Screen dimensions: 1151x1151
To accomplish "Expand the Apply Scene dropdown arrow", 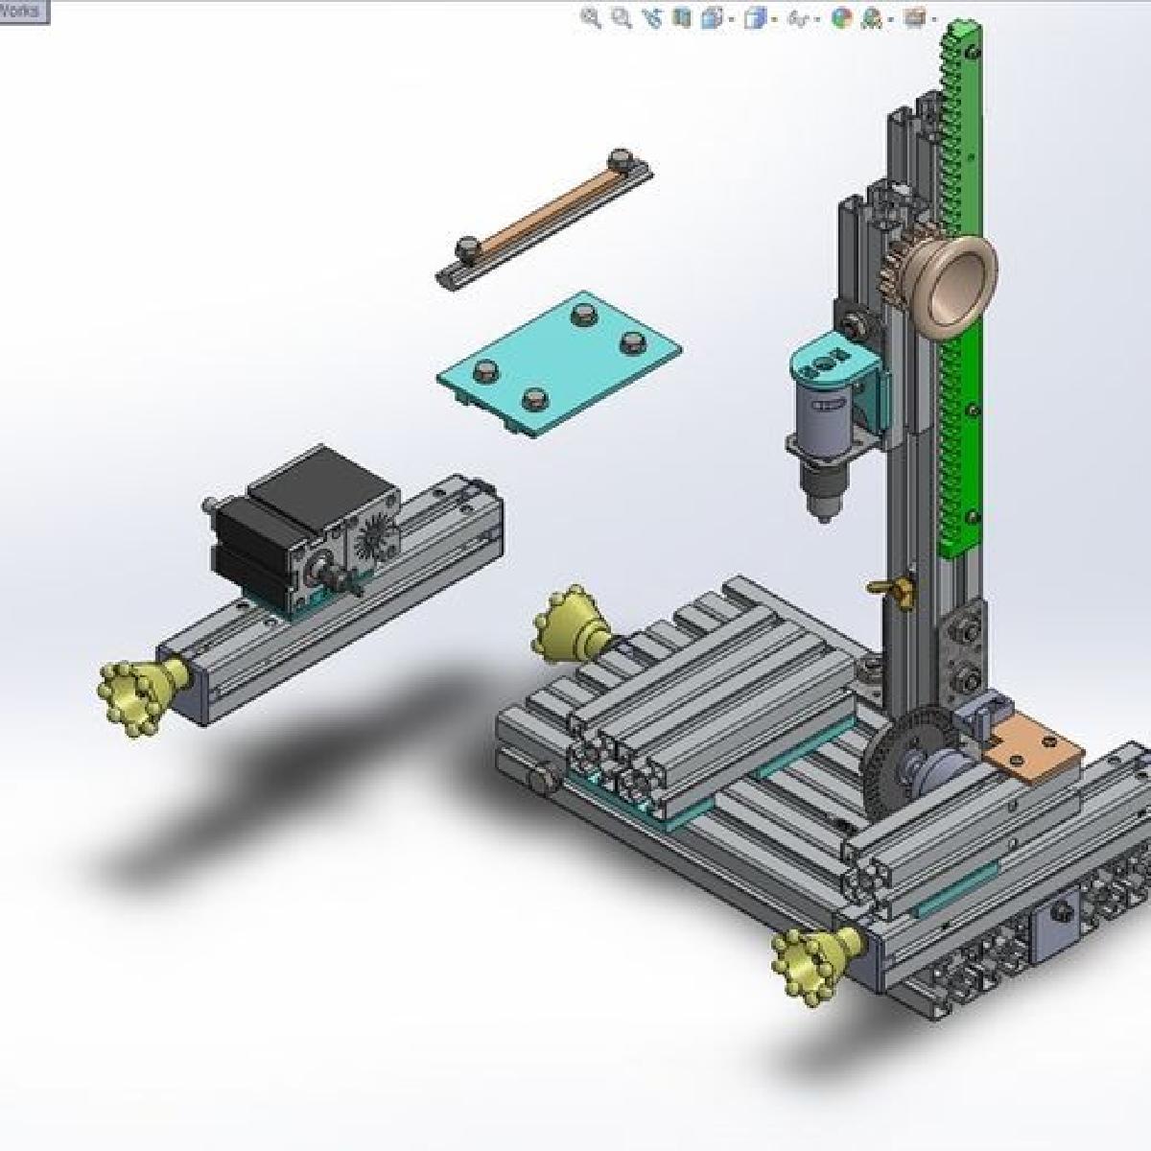I will (891, 18).
